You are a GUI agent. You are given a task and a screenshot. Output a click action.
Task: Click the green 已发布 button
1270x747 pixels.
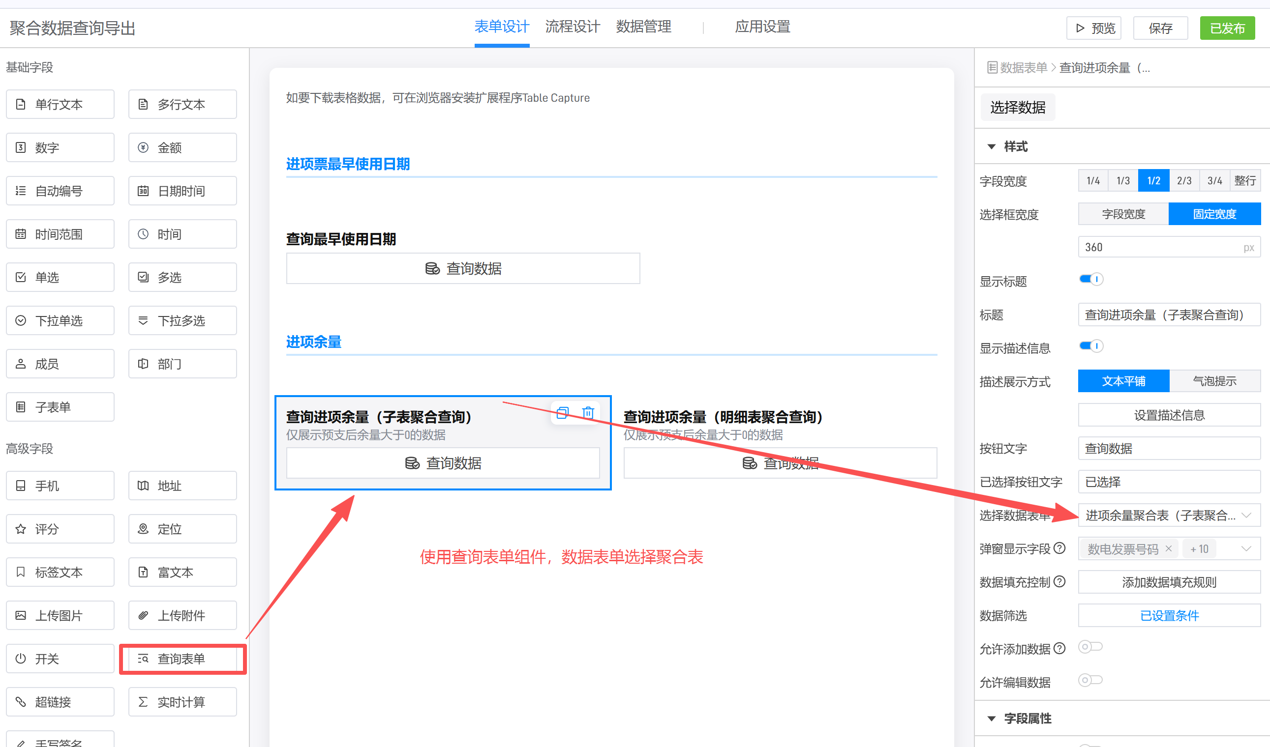pos(1228,28)
